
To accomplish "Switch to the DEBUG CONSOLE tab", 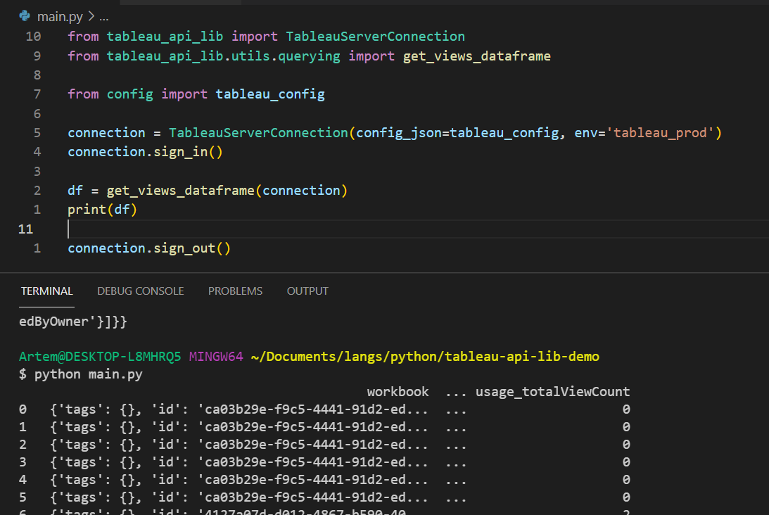I will (x=140, y=291).
